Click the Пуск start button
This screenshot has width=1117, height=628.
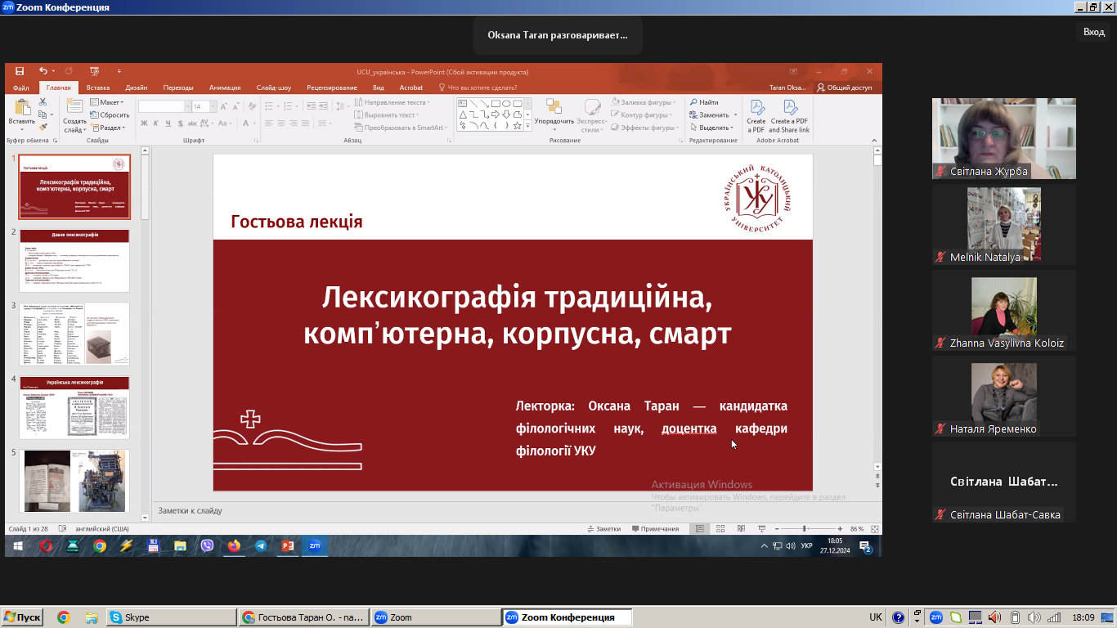pyautogui.click(x=22, y=617)
